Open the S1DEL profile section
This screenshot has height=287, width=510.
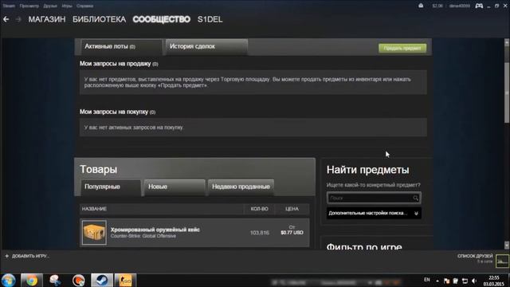pyautogui.click(x=210, y=19)
